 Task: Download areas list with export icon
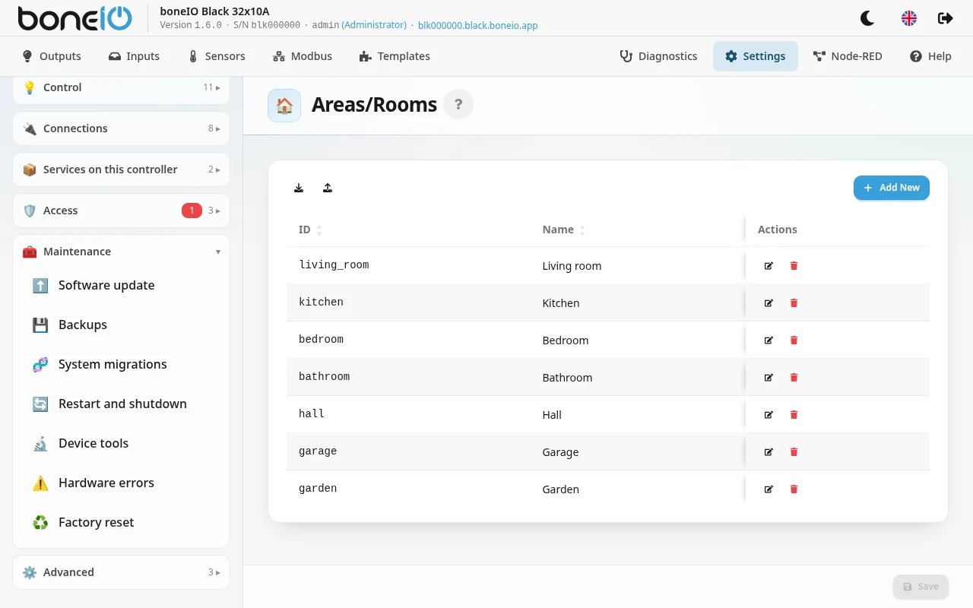(299, 188)
